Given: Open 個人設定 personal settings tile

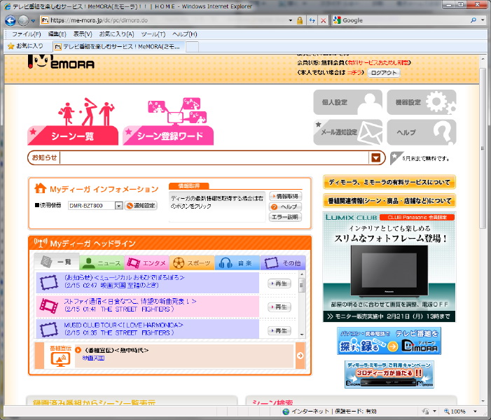Looking at the screenshot, I should [x=348, y=102].
